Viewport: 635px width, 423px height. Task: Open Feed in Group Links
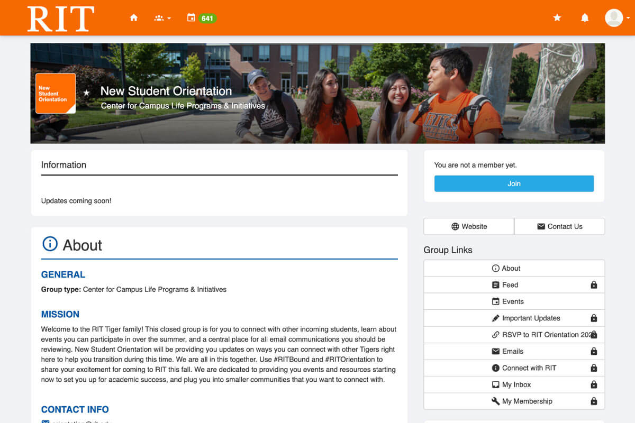tap(514, 285)
